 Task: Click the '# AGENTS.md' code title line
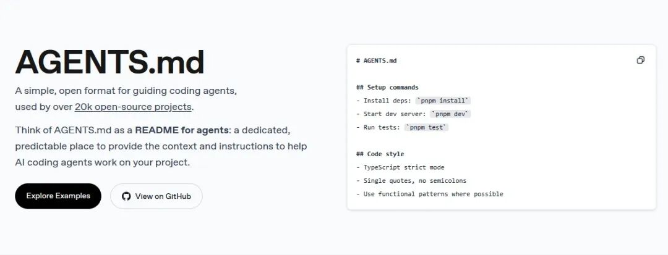tap(376, 61)
